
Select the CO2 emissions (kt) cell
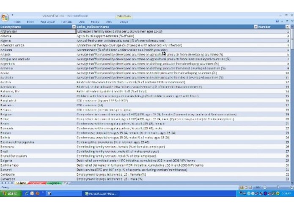coord(167,105)
